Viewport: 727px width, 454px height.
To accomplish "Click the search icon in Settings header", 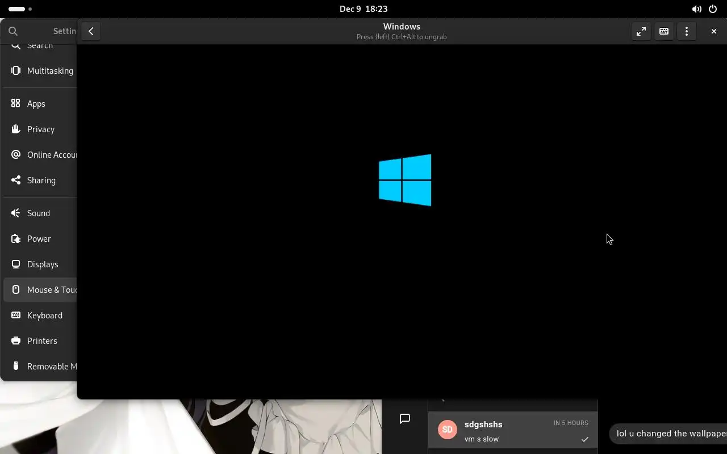I will [x=13, y=31].
